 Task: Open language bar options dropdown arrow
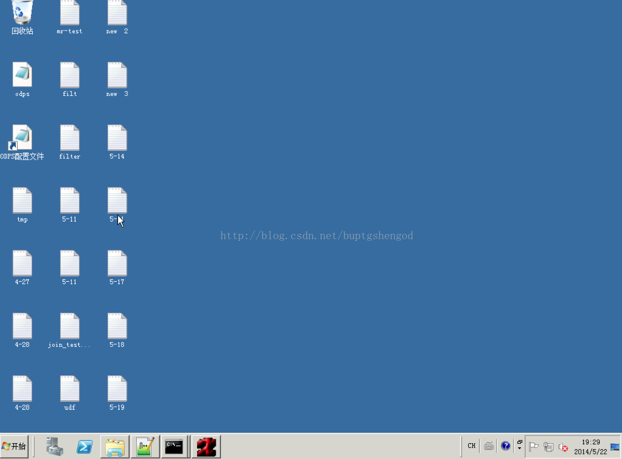pyautogui.click(x=519, y=448)
